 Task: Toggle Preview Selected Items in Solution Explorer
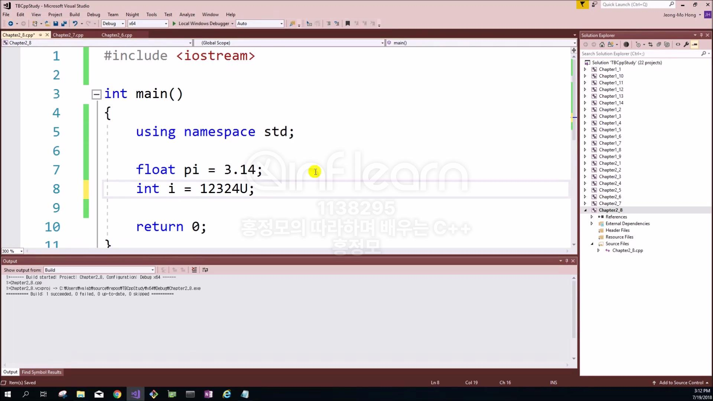(x=694, y=45)
